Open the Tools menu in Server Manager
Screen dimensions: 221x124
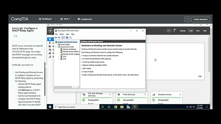(191, 31)
